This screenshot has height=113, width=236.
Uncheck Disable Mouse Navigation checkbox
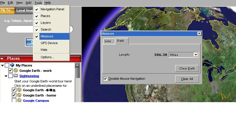106,79
